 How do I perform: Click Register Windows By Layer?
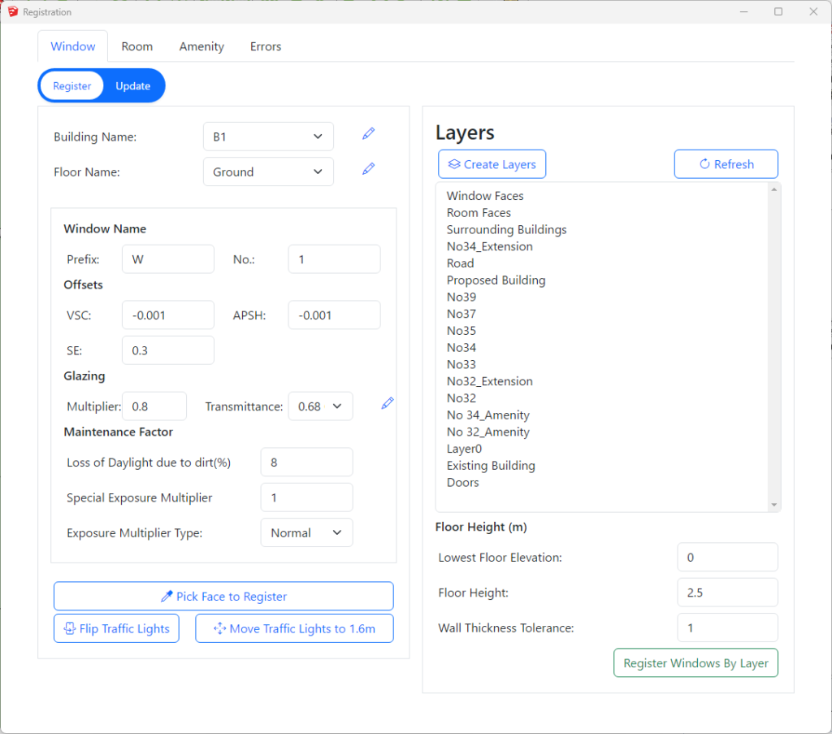click(x=695, y=663)
